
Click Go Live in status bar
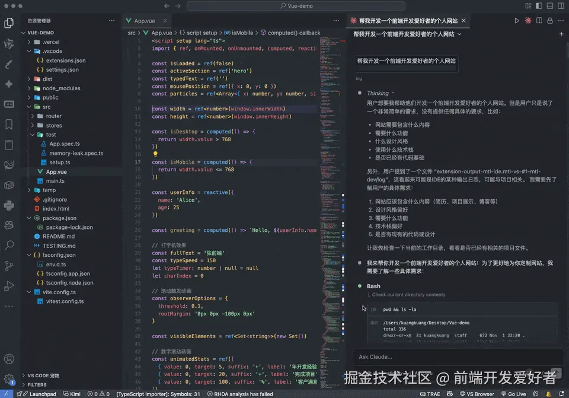point(514,394)
